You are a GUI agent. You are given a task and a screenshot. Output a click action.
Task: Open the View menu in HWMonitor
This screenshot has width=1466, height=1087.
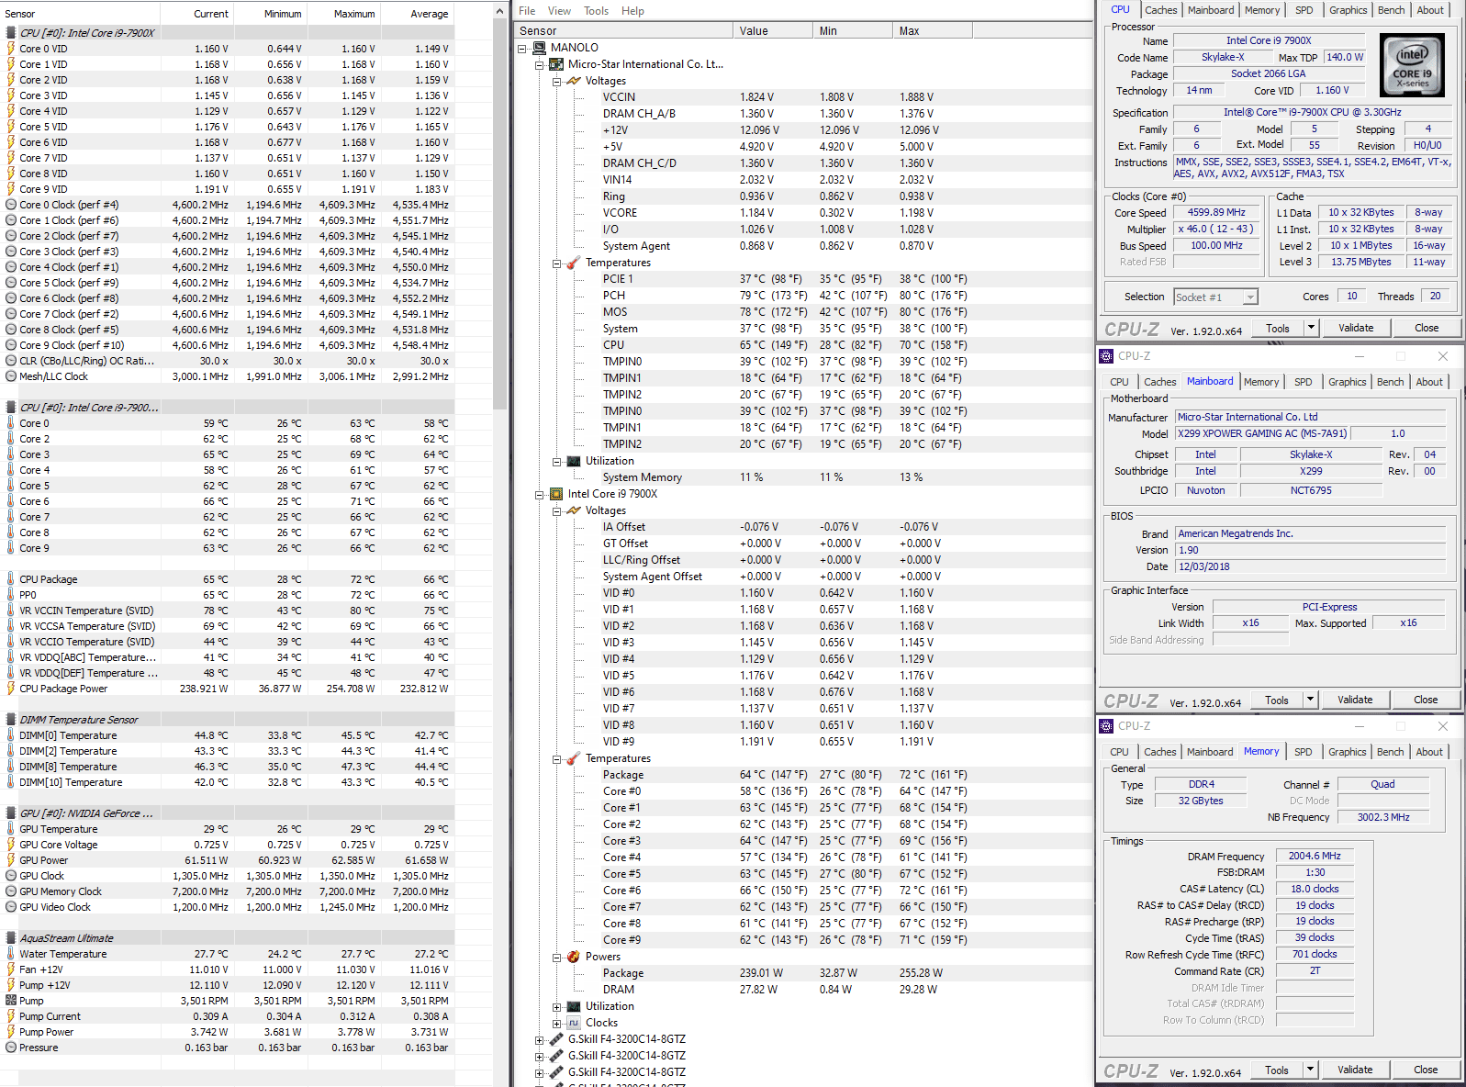pos(559,11)
